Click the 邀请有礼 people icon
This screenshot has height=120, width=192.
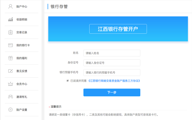click(x=11, y=97)
